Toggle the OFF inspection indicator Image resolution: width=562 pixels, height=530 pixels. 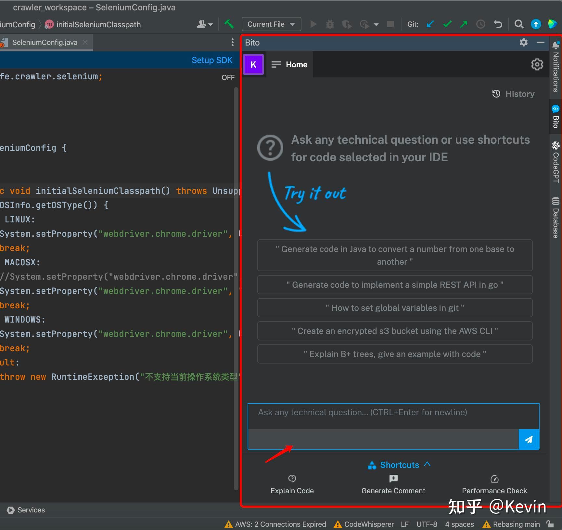(x=228, y=77)
